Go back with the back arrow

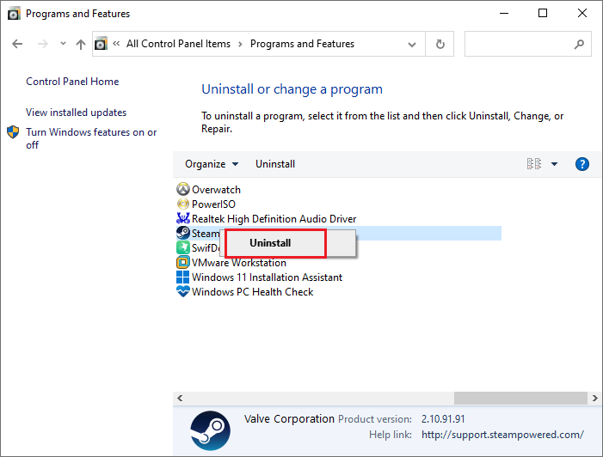click(17, 44)
